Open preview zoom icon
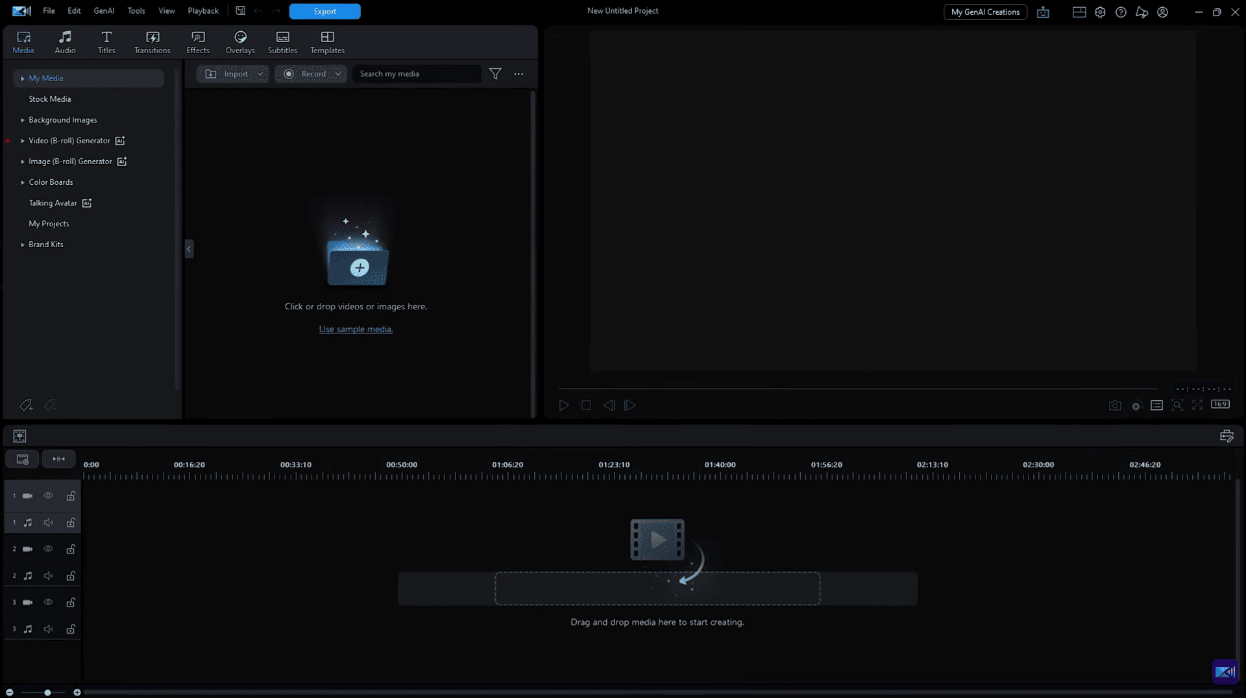1246x698 pixels. click(1177, 405)
